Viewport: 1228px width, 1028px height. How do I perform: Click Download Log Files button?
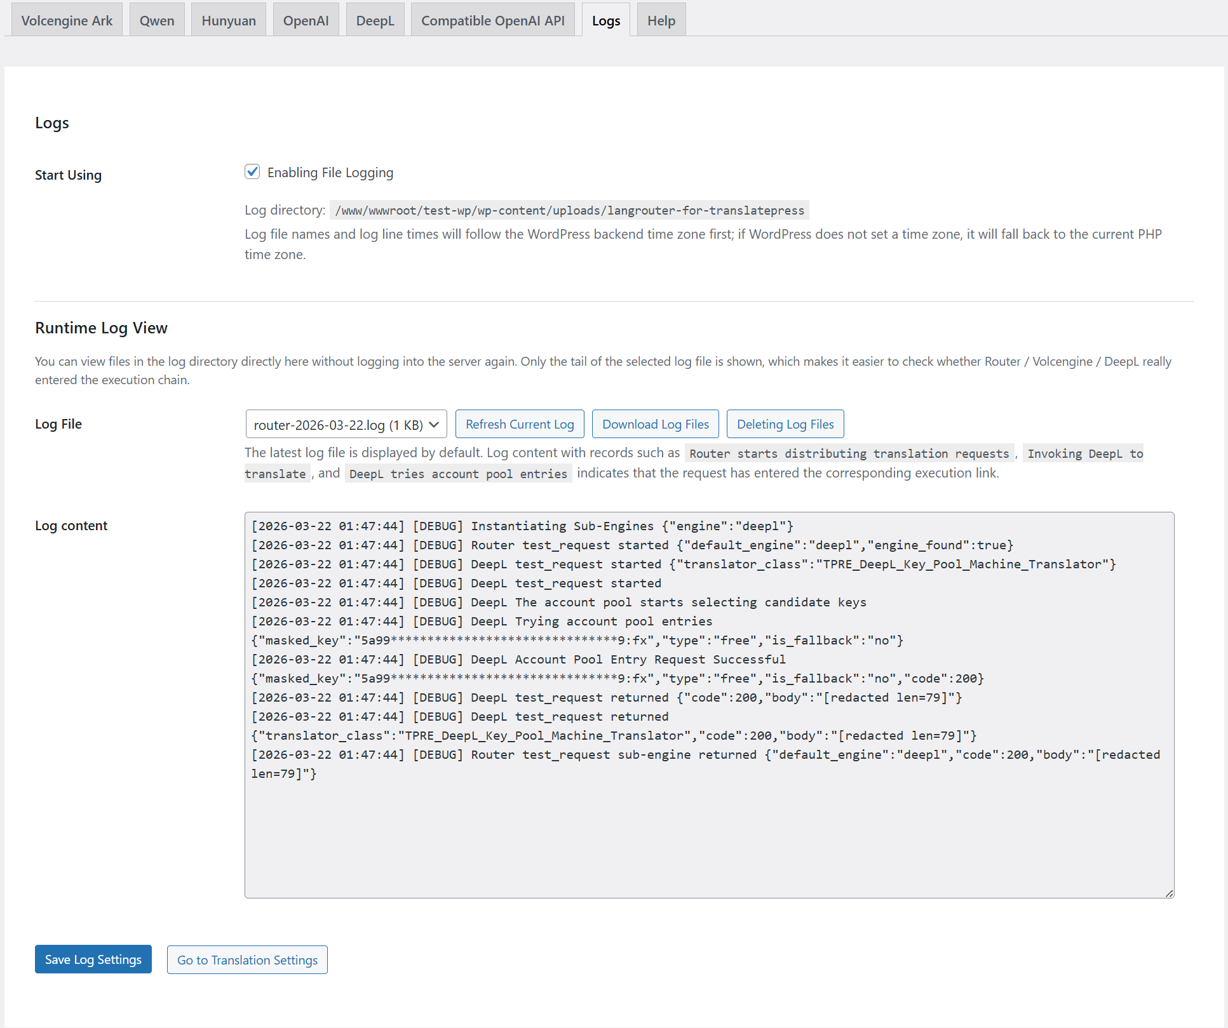point(656,424)
